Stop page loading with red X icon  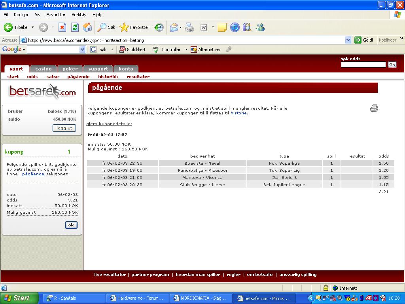pos(62,27)
